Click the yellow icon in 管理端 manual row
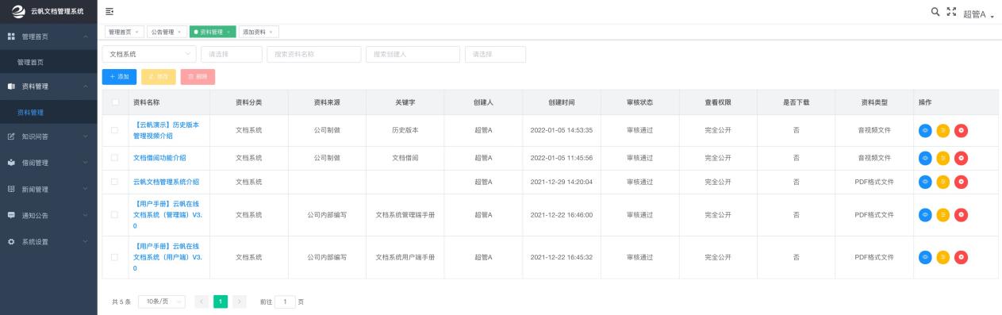Screen dimensions: 1002x315 [943, 214]
